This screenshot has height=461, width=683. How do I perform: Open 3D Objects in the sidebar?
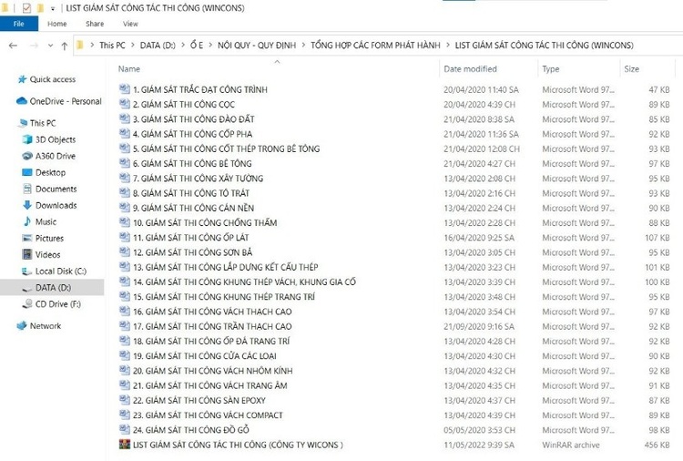[56, 139]
